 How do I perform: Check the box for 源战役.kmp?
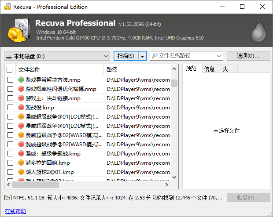click(x=10, y=107)
